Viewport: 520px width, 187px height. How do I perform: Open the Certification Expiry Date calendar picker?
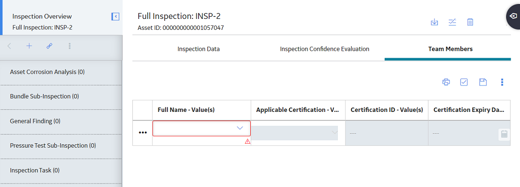click(504, 134)
